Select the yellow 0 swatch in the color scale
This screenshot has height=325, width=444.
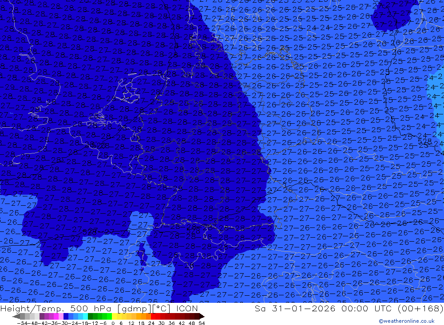pos(115,316)
